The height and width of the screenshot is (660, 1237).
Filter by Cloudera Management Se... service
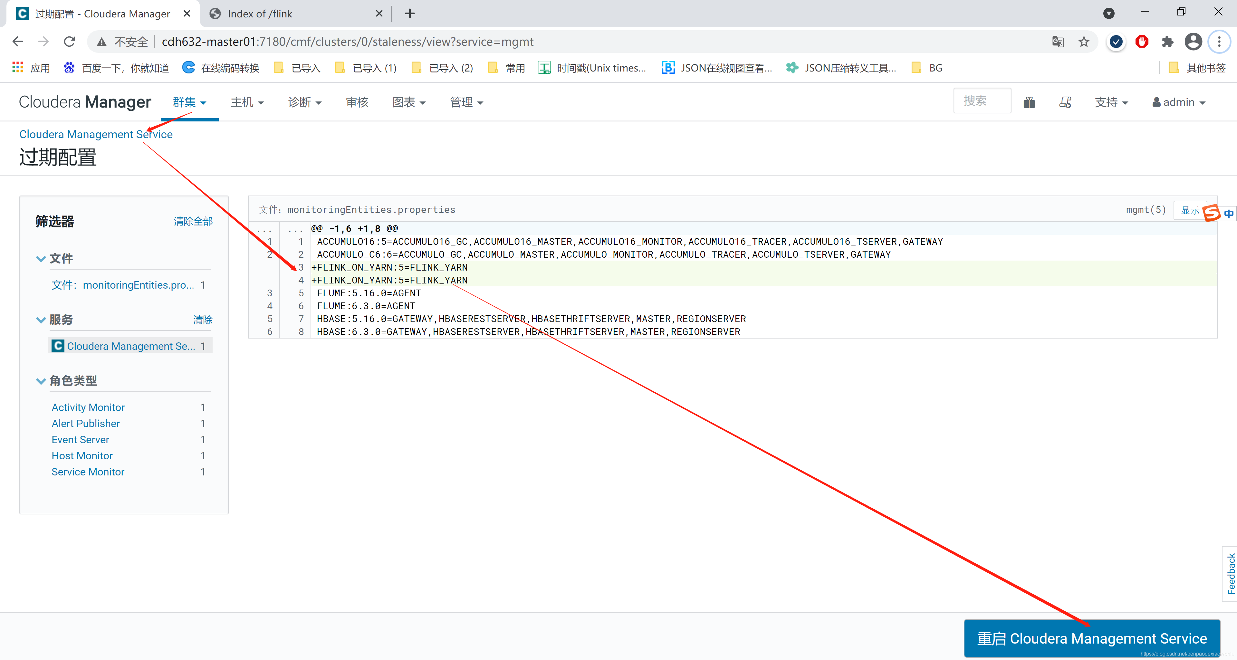[131, 346]
